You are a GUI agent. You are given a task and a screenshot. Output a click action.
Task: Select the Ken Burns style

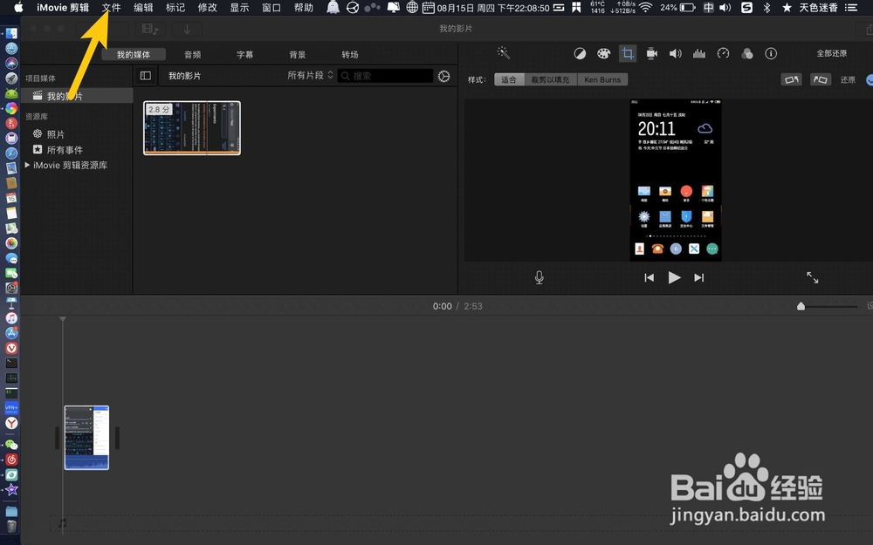tap(602, 79)
